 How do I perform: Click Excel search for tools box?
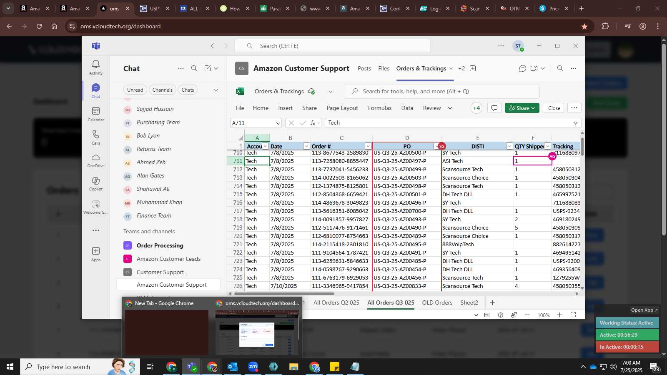(442, 91)
